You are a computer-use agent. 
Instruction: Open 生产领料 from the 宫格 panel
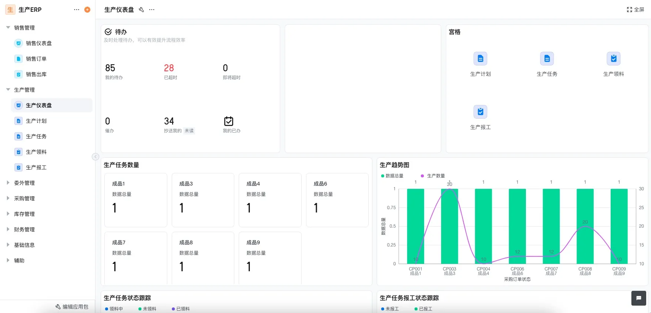pyautogui.click(x=614, y=64)
